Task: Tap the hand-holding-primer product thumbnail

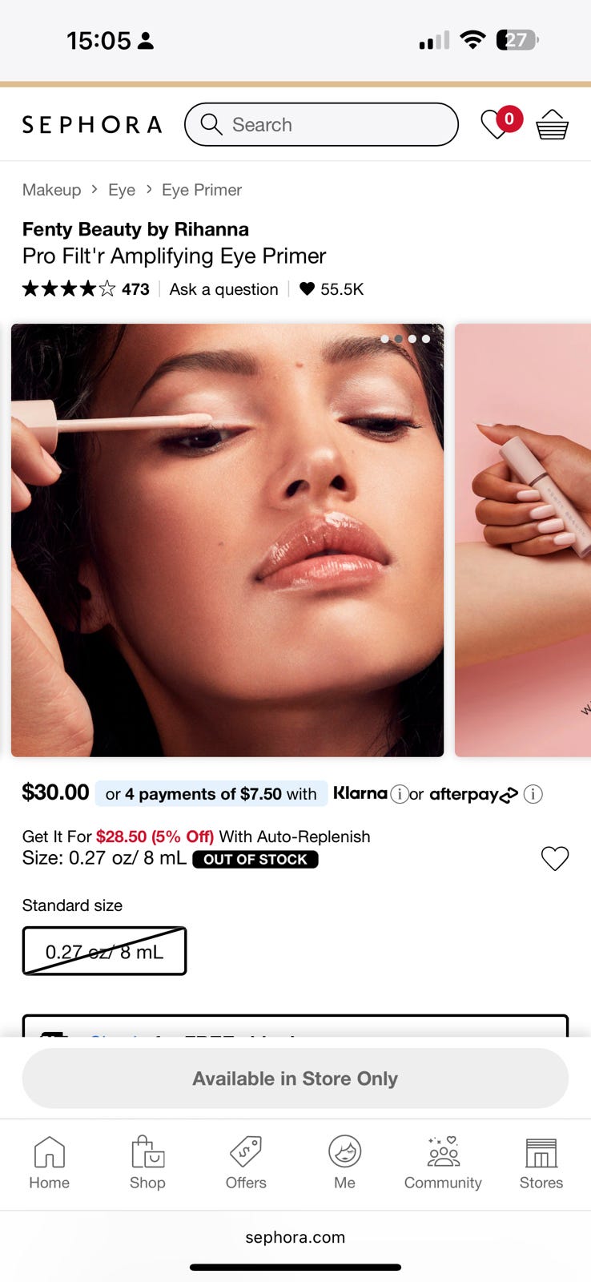Action: click(523, 540)
